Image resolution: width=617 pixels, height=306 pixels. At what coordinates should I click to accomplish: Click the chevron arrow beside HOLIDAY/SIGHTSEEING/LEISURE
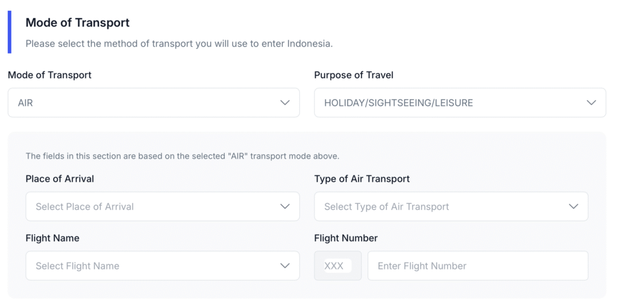tap(591, 103)
